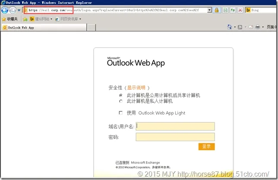Image resolution: width=278 pixels, height=180 pixels.
Task: Click the security lock icon
Action: tap(217, 10)
